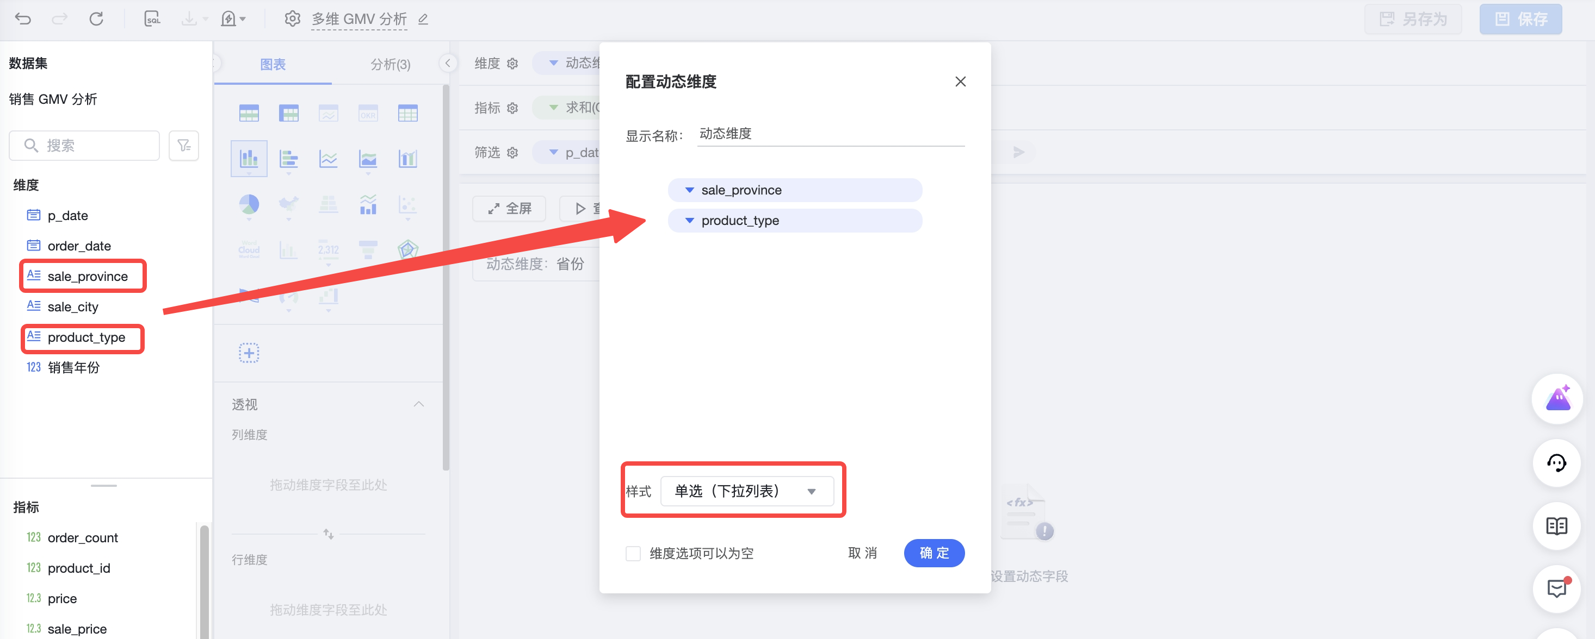Expand the product_type field arrow in dialog

[689, 220]
